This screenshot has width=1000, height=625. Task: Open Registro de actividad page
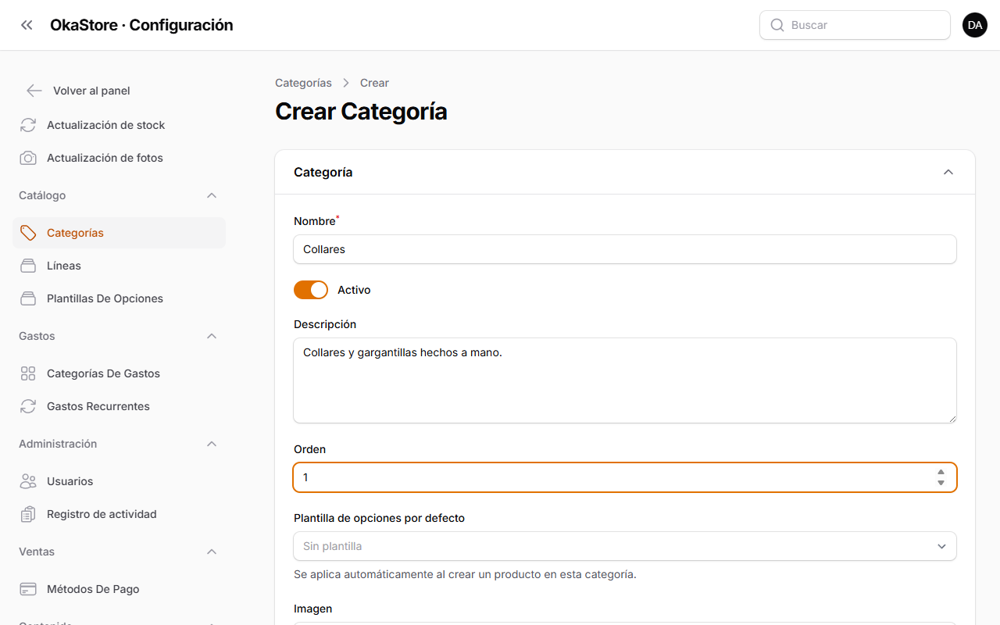(x=119, y=514)
